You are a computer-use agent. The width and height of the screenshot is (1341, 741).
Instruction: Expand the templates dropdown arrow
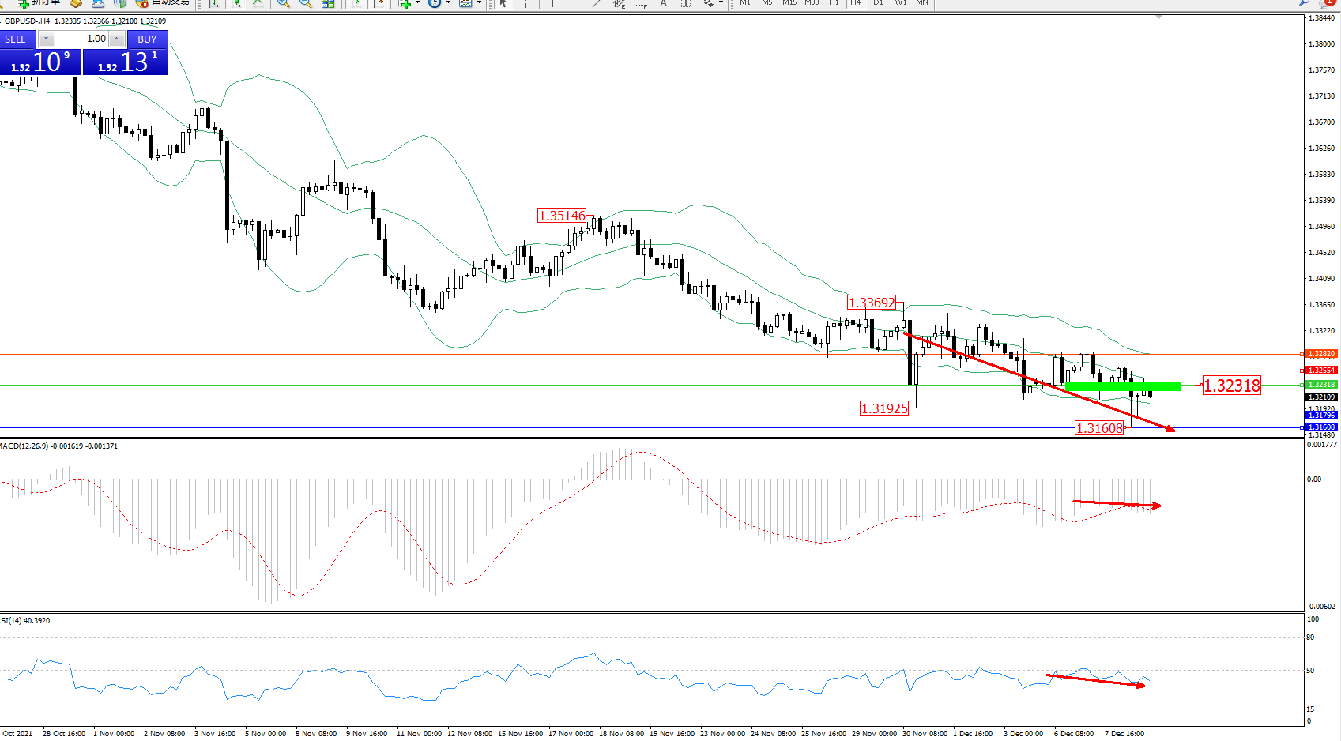tap(479, 3)
